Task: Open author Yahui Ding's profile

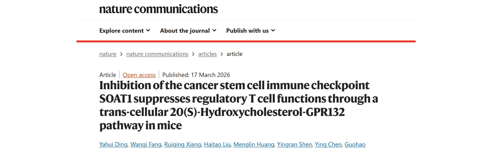Action: tap(113, 144)
